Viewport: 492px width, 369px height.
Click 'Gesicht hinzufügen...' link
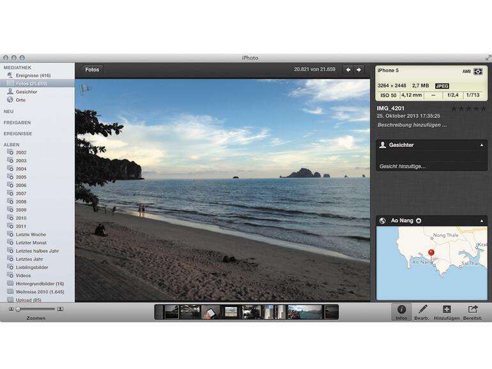pos(403,167)
